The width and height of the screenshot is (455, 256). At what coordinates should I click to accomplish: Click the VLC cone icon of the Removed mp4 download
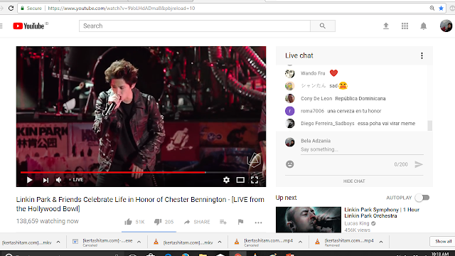coord(318,242)
